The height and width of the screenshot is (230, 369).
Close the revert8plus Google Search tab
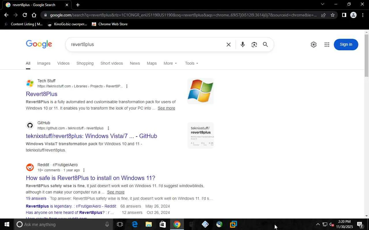pyautogui.click(x=67, y=5)
